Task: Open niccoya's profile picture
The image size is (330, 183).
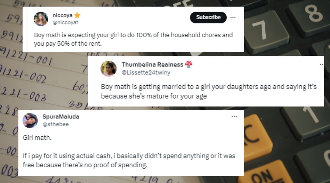Action: (x=41, y=18)
